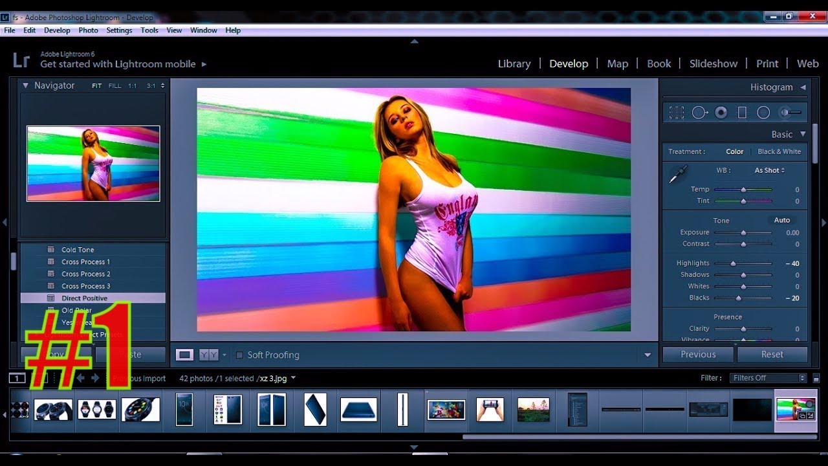This screenshot has height=466, width=828.
Task: Click the Get started with Lightroom mobile link
Action: (118, 64)
